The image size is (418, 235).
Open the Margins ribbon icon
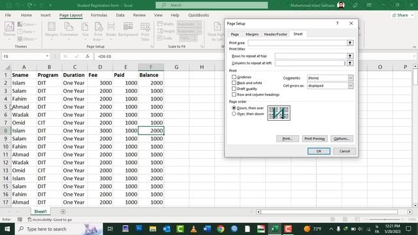(52, 29)
